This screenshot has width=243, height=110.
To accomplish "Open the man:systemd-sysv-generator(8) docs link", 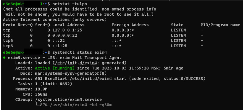I will pyautogui.click(x=71, y=73).
